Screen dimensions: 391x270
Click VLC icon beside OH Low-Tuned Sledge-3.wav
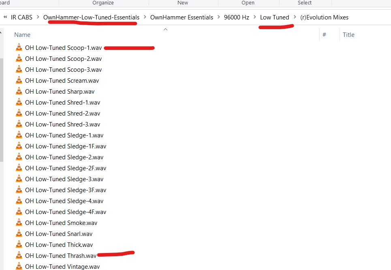[x=19, y=179]
